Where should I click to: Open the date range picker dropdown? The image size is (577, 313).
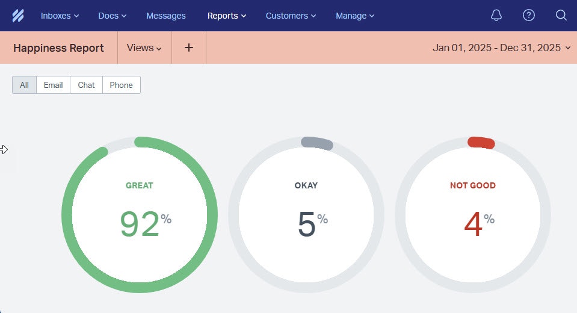(501, 48)
